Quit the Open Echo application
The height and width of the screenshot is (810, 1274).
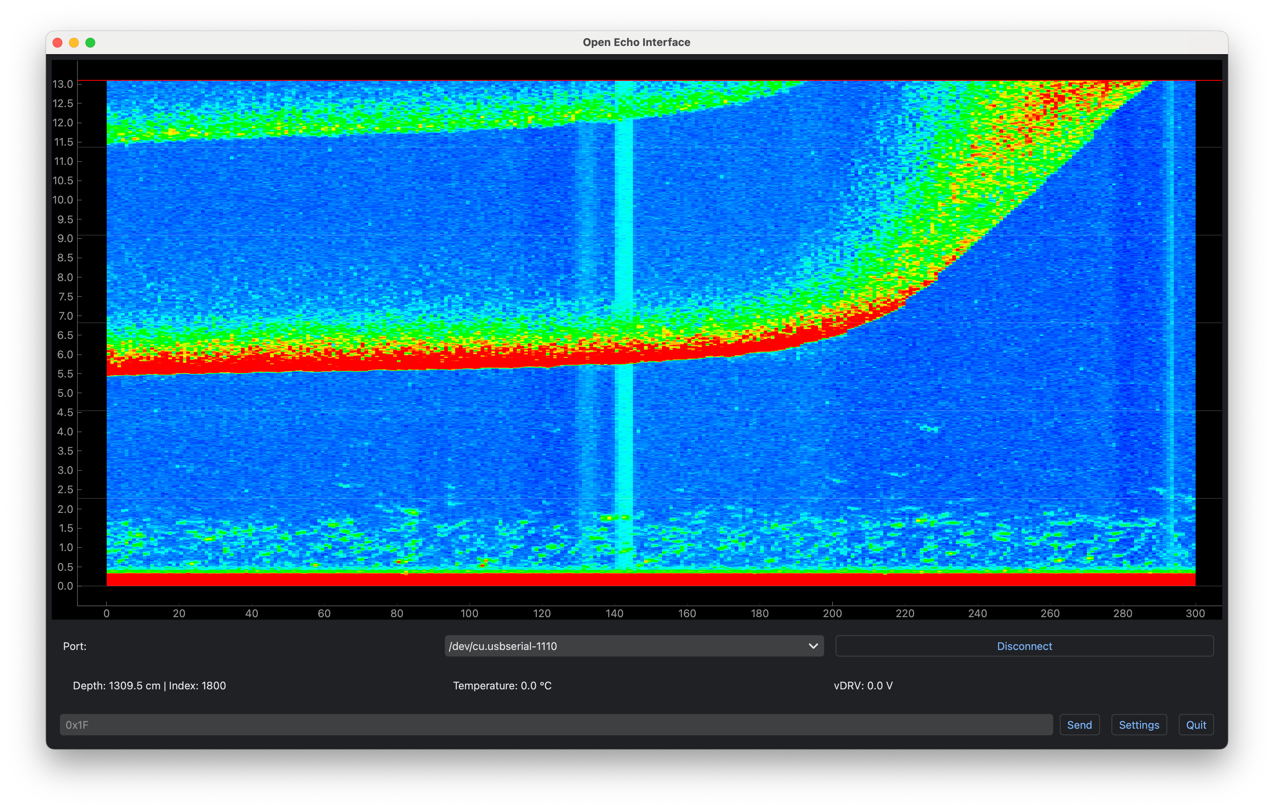[1196, 725]
